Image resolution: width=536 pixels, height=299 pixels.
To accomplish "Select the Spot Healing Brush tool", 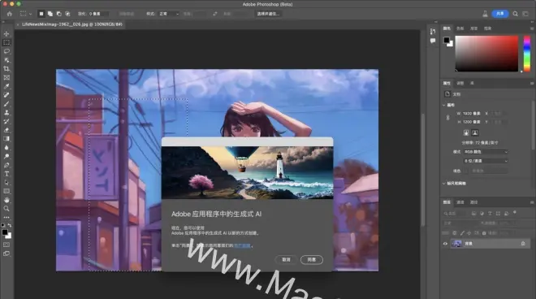I will pos(6,95).
